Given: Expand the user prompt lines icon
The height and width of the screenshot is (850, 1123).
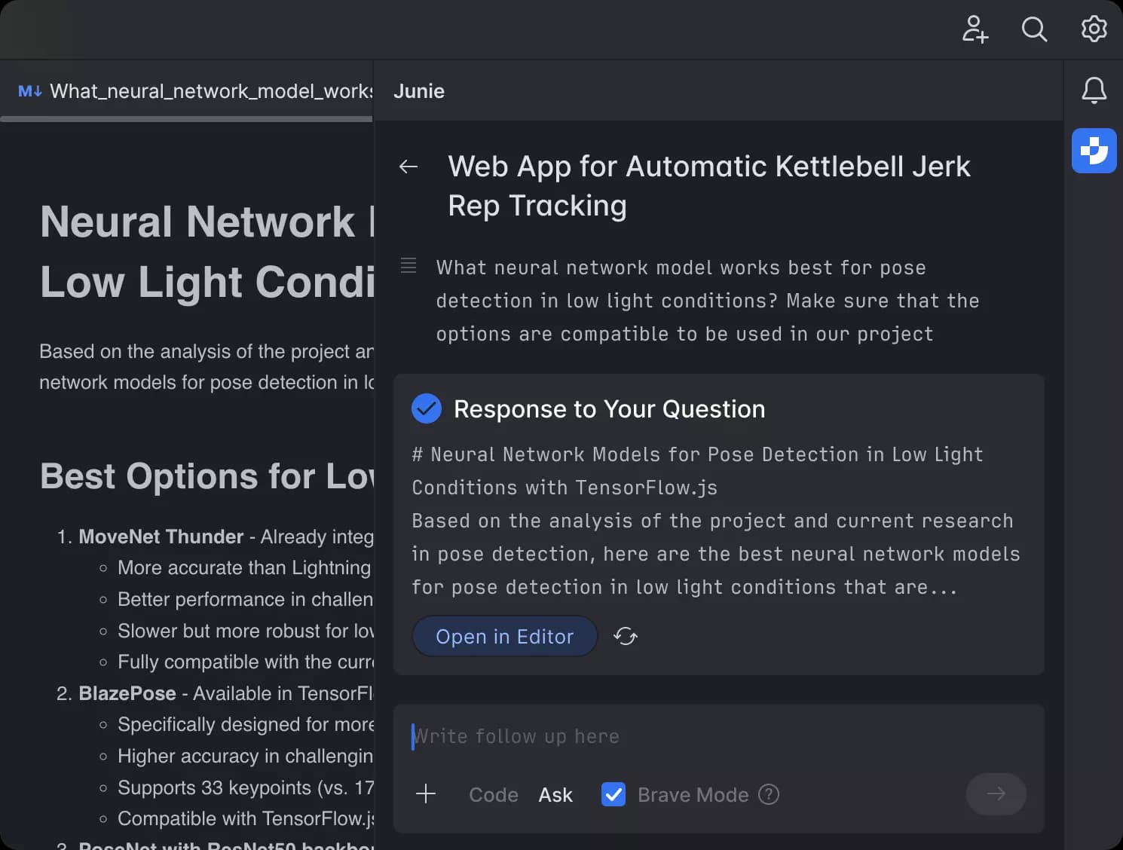Looking at the screenshot, I should click(409, 265).
